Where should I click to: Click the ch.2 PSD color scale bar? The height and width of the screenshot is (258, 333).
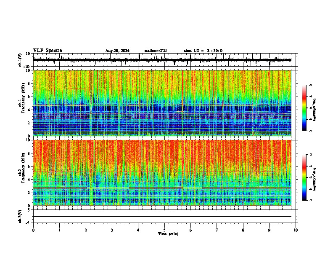tap(304, 177)
